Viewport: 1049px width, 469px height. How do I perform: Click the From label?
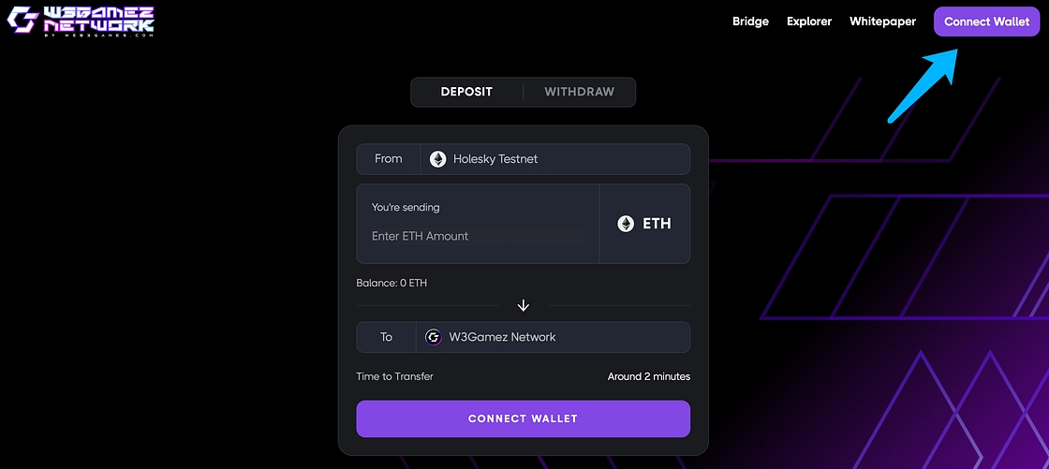[x=388, y=159]
